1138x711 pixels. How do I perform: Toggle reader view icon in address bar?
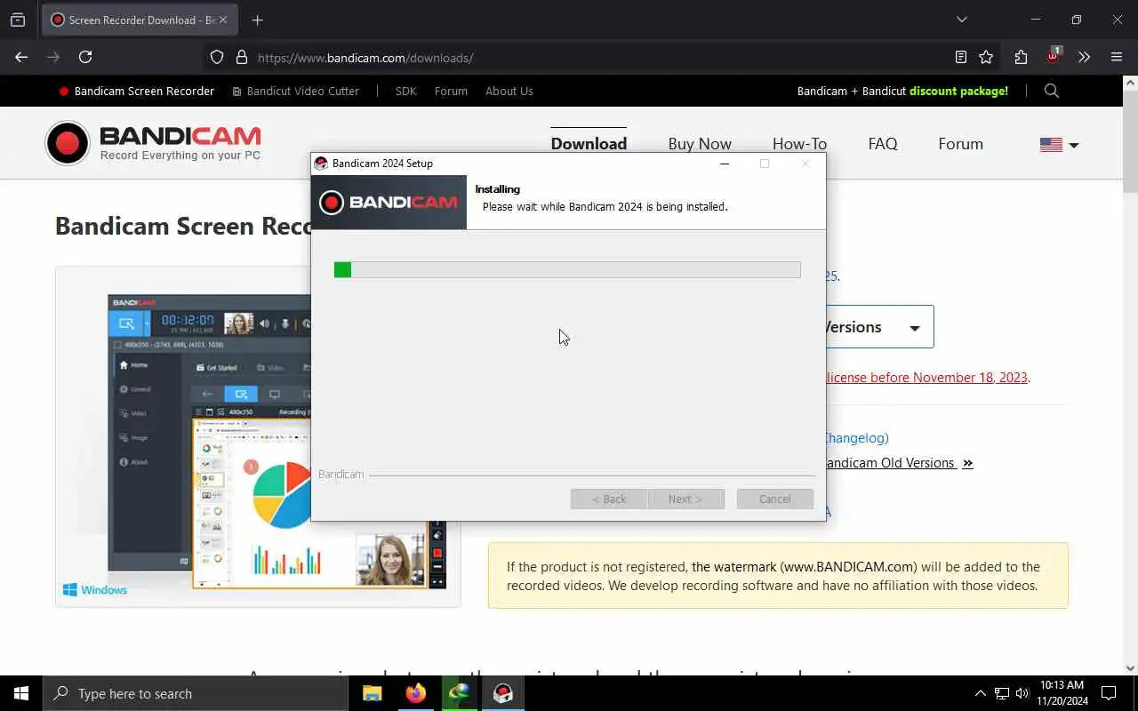pos(960,57)
